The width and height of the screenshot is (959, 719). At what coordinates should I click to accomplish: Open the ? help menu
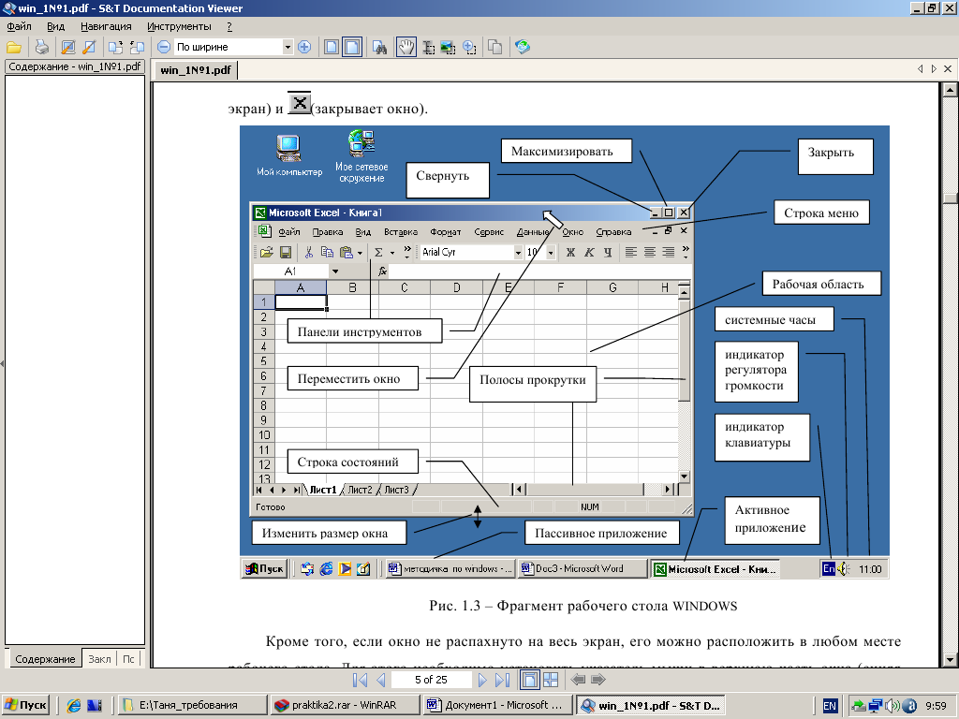click(229, 26)
